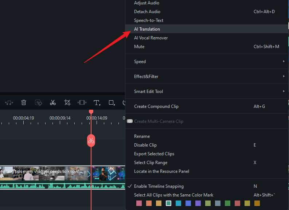Pick the red color mark swatch

[x=237, y=203]
